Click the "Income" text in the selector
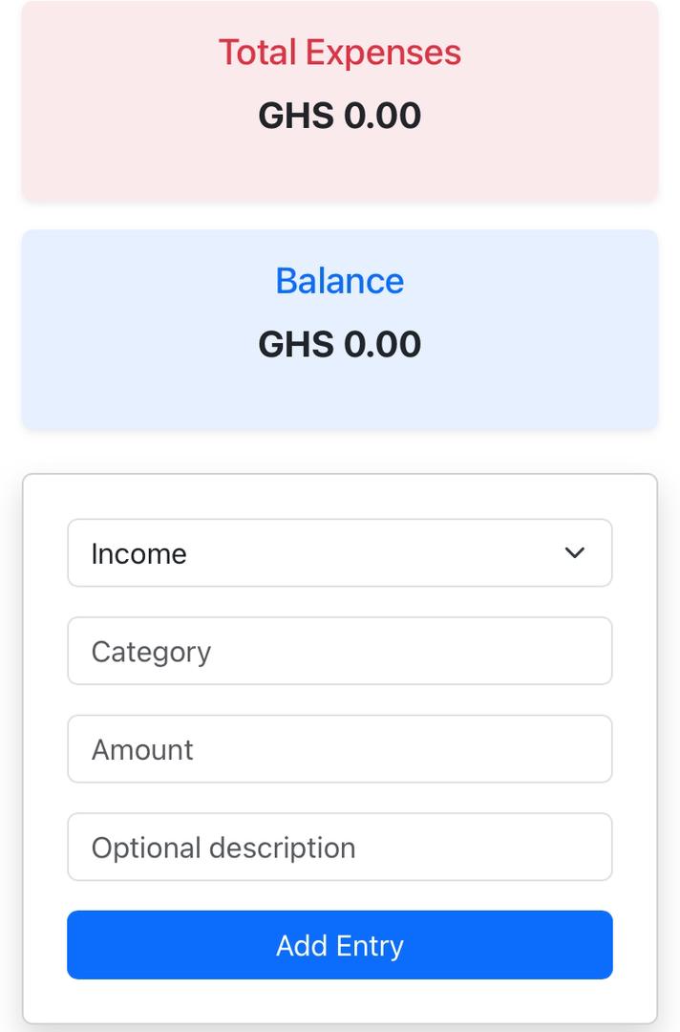Screen dimensions: 680x1032 click(138, 554)
